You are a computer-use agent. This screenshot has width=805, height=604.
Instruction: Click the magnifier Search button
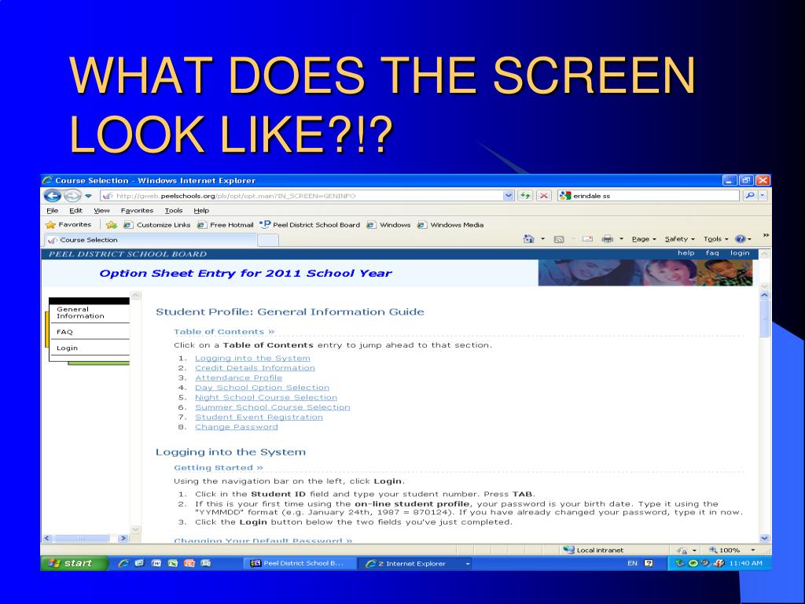749,196
